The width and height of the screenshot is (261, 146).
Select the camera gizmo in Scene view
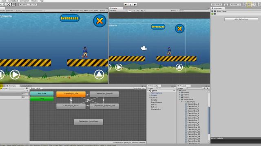coord(144,48)
